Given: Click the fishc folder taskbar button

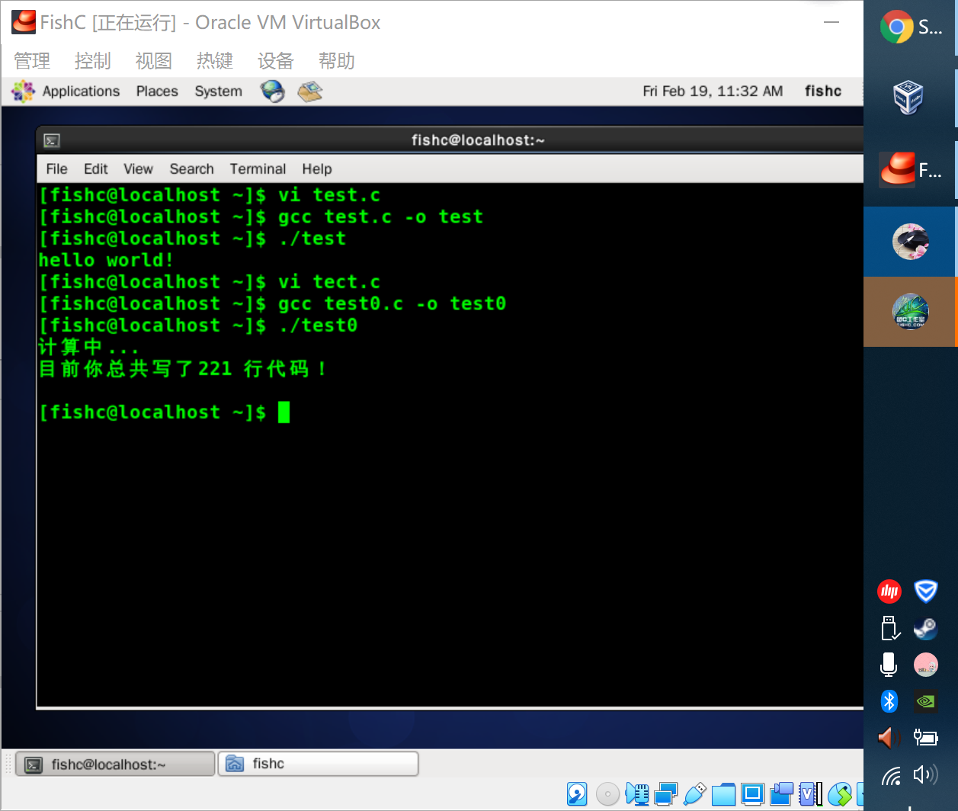Looking at the screenshot, I should (x=318, y=764).
